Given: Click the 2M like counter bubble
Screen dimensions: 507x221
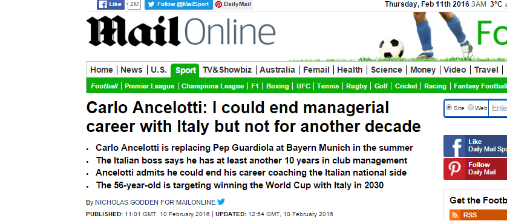Looking at the screenshot, I should (134, 4).
